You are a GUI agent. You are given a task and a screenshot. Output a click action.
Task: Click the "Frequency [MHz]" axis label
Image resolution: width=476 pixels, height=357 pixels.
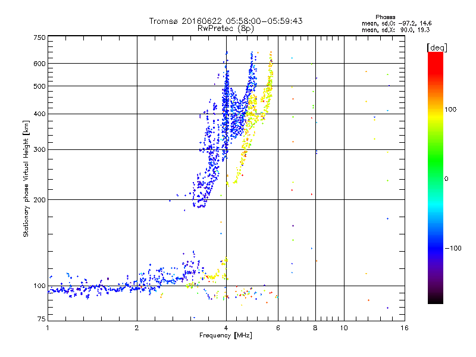coord(226,336)
